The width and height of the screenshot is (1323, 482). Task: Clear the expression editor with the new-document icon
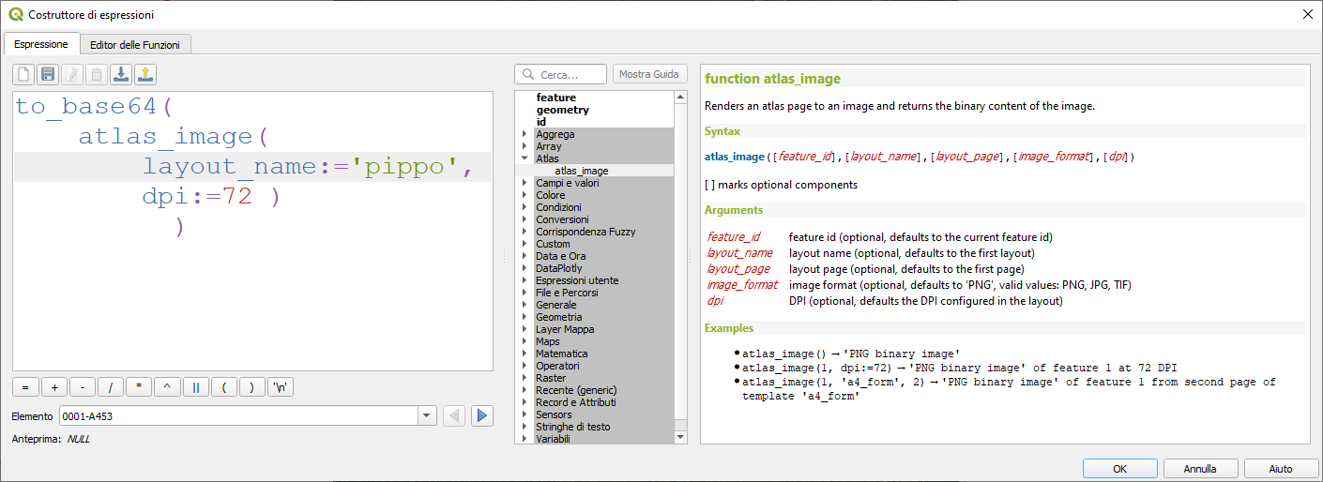pyautogui.click(x=23, y=74)
